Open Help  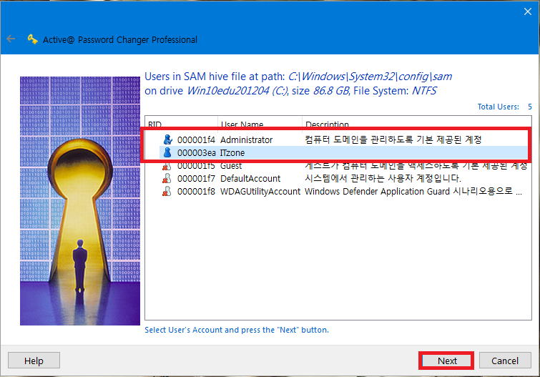[x=34, y=361]
